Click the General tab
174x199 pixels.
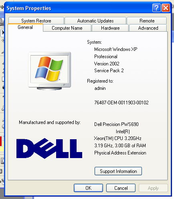25,27
